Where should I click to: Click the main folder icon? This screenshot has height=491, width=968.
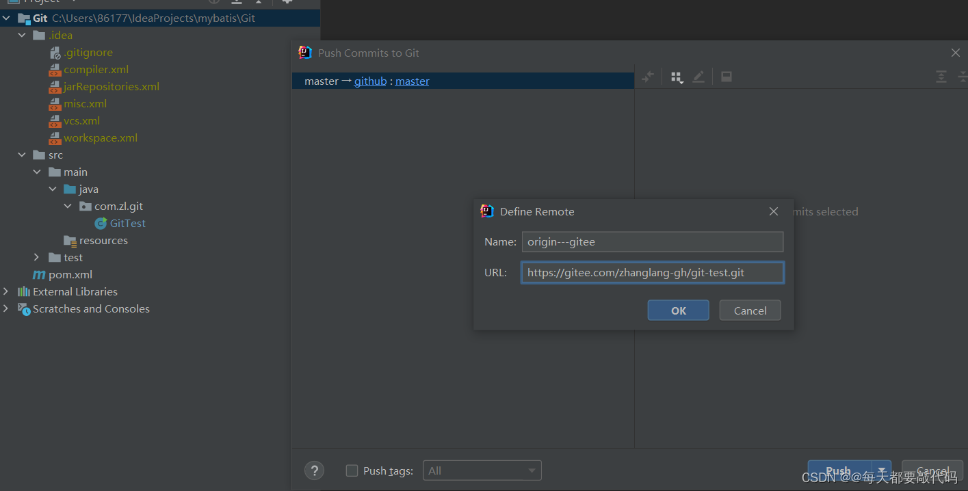[55, 172]
